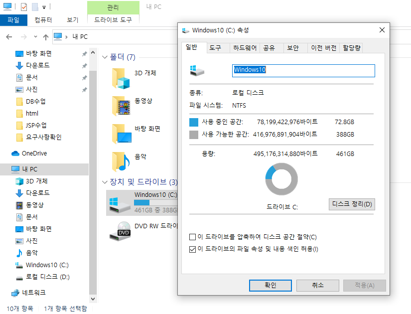The width and height of the screenshot is (411, 314).
Task: Select the DVD RW drive icon
Action: click(x=120, y=232)
